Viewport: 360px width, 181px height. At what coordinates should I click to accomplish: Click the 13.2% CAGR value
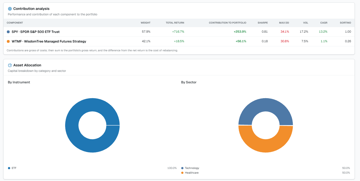[323, 32]
